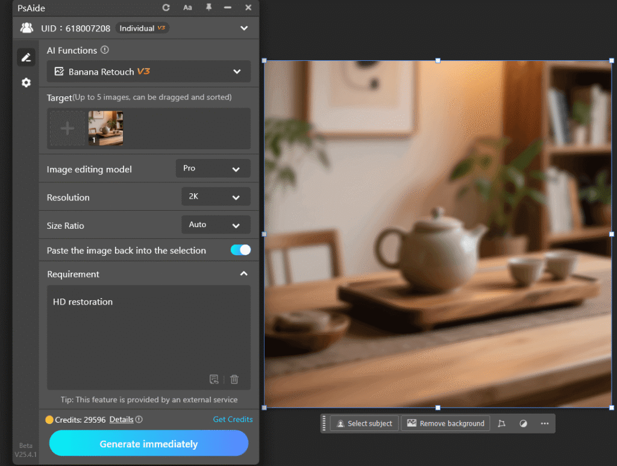Disable Paste the image back into selection

(240, 250)
